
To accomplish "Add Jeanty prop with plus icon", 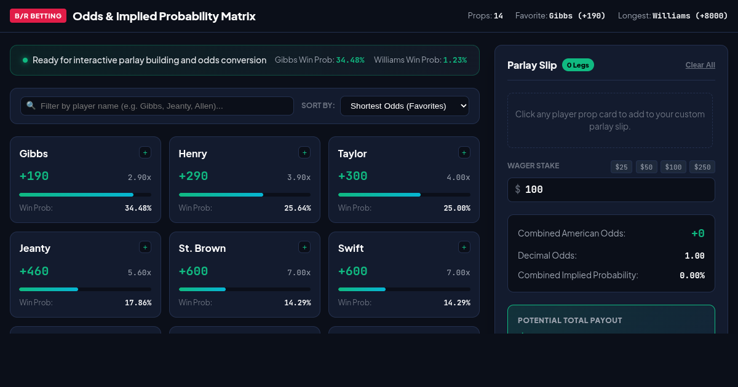I will pos(145,247).
